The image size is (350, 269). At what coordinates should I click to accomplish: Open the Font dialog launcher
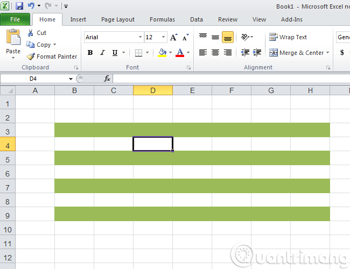pos(189,67)
